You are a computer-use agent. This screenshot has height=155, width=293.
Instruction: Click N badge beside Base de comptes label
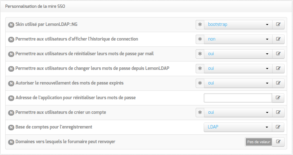11,127
